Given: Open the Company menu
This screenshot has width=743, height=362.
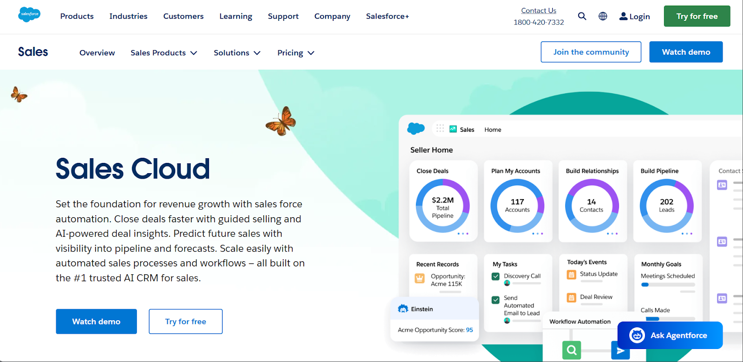Looking at the screenshot, I should [x=332, y=16].
